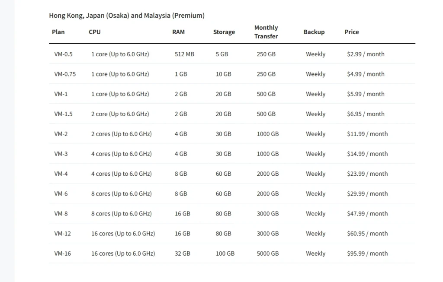This screenshot has width=443, height=282.
Task: Choose the "$29.99 / month" price
Action: pos(368,194)
